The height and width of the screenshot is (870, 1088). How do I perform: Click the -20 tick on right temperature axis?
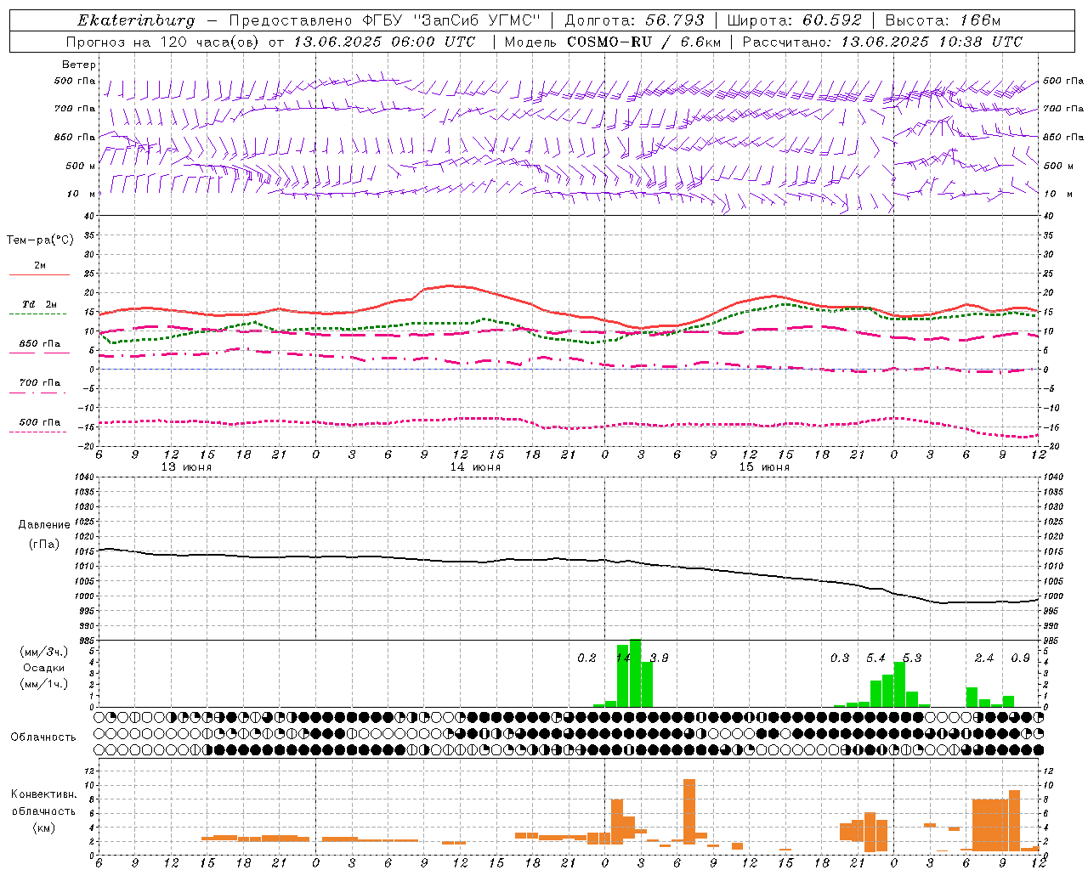pyautogui.click(x=1050, y=446)
